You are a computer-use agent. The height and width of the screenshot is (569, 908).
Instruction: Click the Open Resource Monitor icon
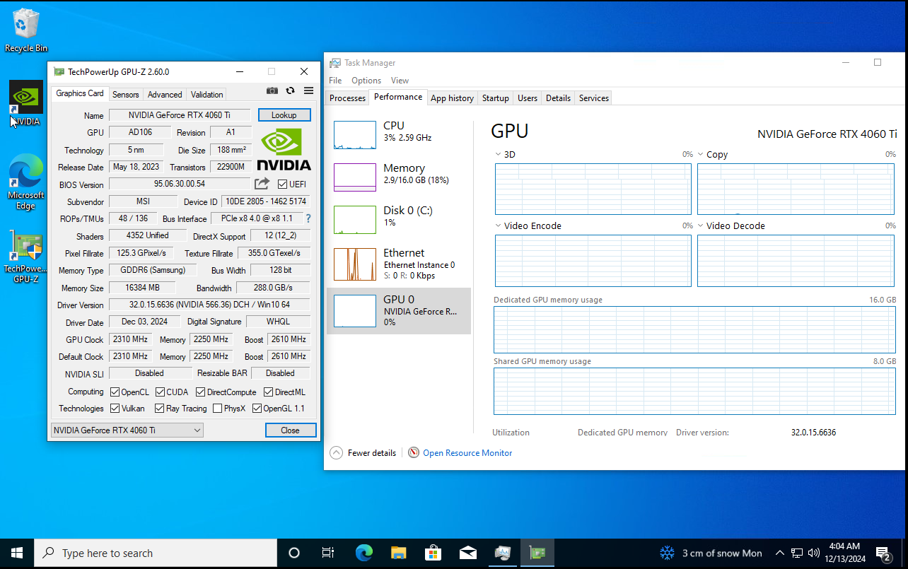point(414,452)
